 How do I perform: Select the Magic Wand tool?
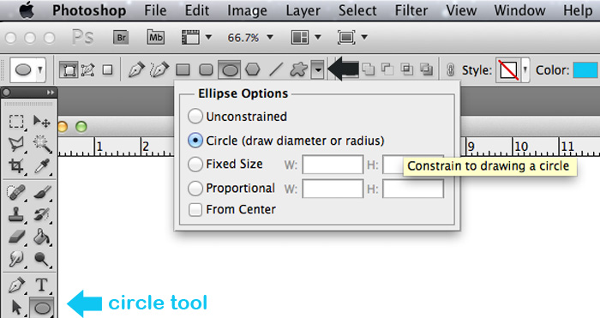[x=41, y=144]
